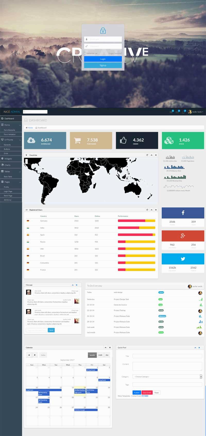Image resolution: width=206 pixels, height=436 pixels.
Task: Close the Registered Users panel
Action: 156,210
